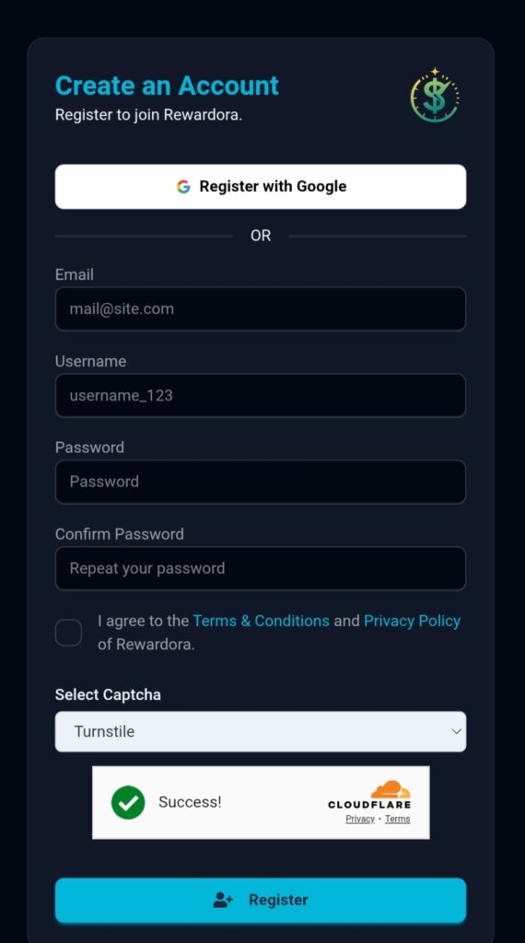Open the Privacy Policy link
Screen dimensions: 525x943
click(412, 621)
